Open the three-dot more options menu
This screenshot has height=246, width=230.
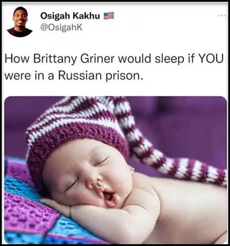[221, 15]
